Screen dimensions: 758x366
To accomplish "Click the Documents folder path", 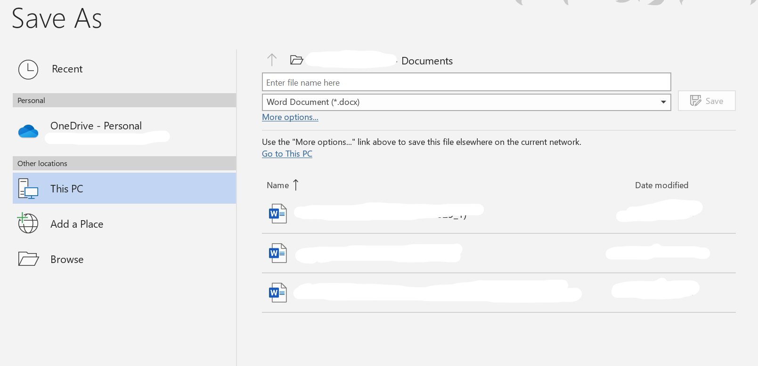I will 427,61.
